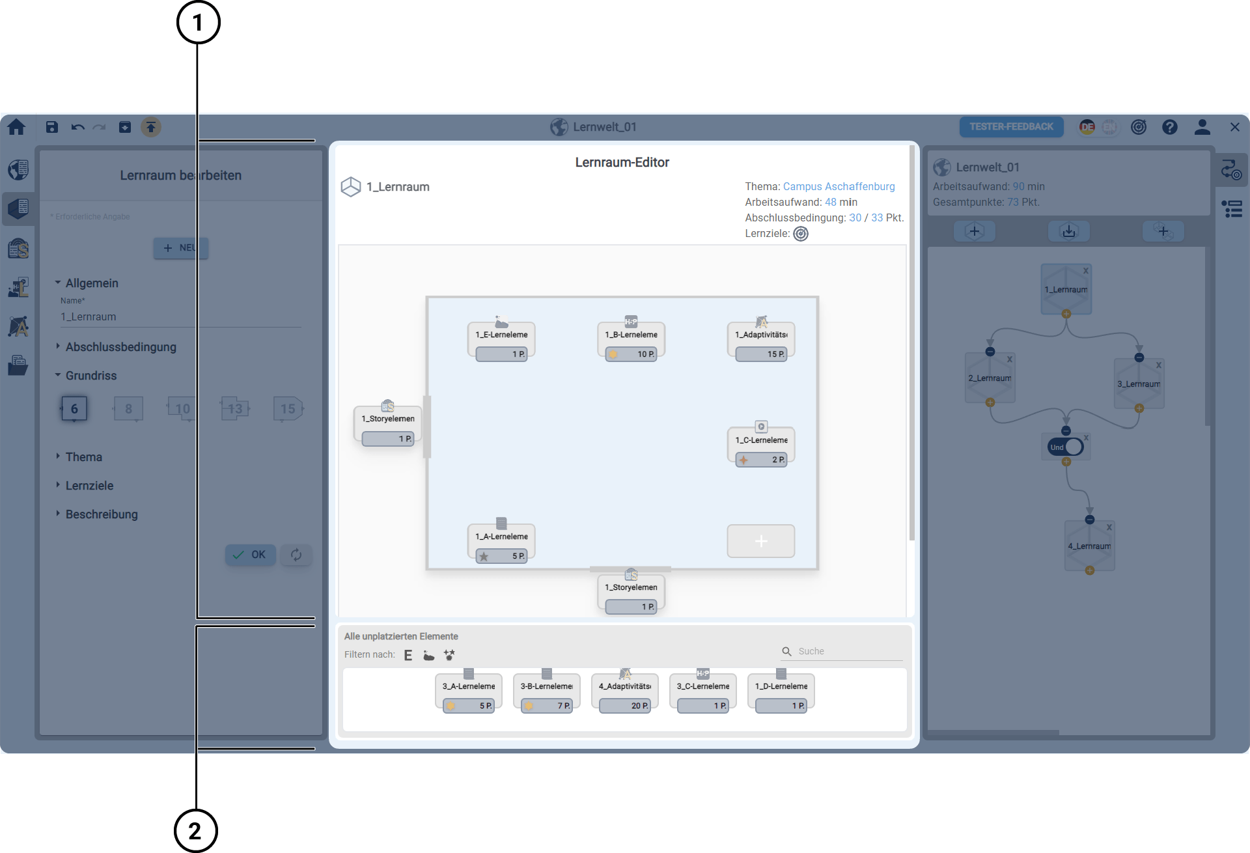
Task: Import a learning room
Action: coord(1069,231)
